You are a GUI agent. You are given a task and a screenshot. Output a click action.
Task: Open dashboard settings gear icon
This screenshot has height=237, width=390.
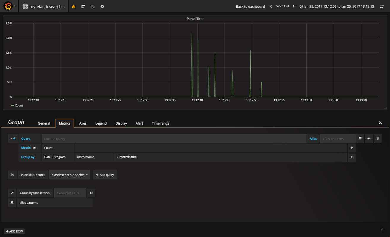coord(102,6)
